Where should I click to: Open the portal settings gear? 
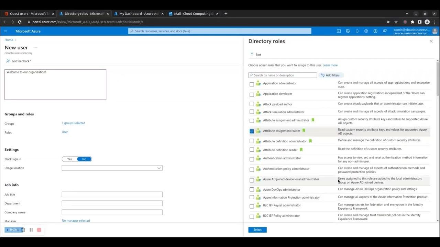(366, 31)
